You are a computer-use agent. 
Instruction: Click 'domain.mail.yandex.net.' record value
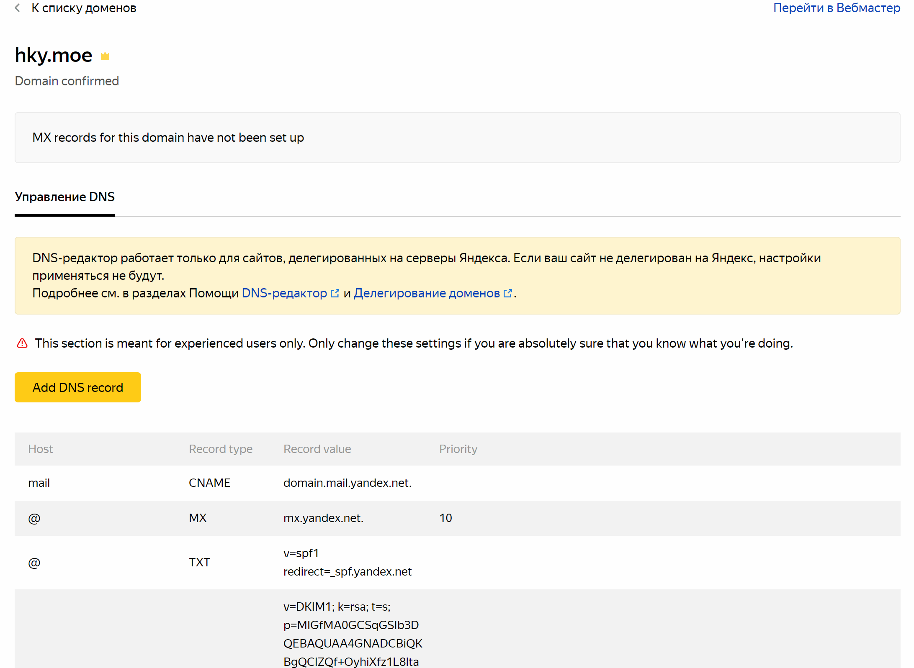[x=348, y=483]
